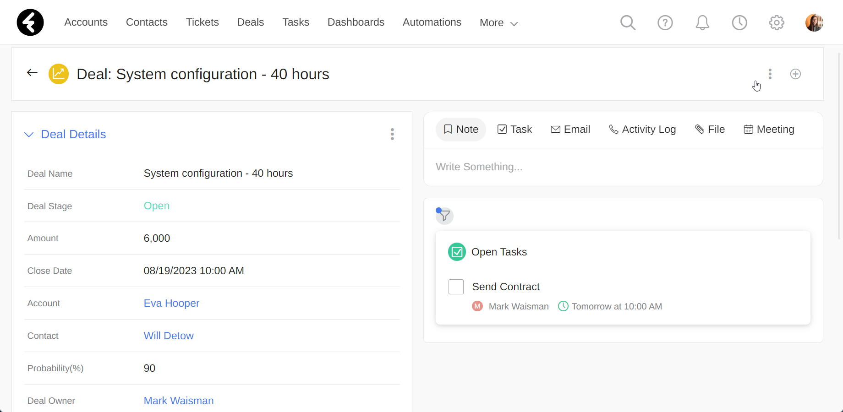Select the Meeting tab
Image resolution: width=843 pixels, height=412 pixels.
pyautogui.click(x=769, y=130)
